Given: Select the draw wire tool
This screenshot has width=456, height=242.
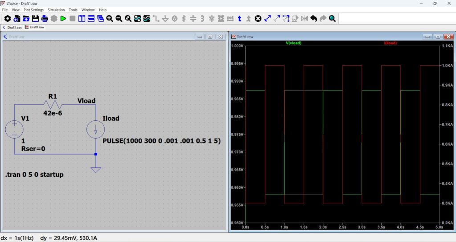Looking at the screenshot, I should pos(156,19).
